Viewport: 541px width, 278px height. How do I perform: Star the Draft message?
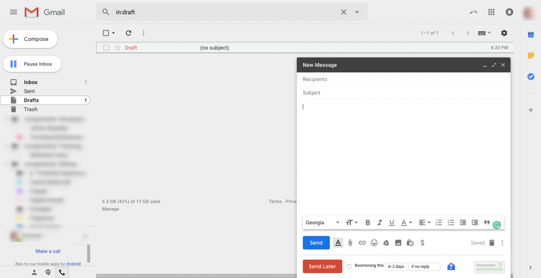click(118, 47)
